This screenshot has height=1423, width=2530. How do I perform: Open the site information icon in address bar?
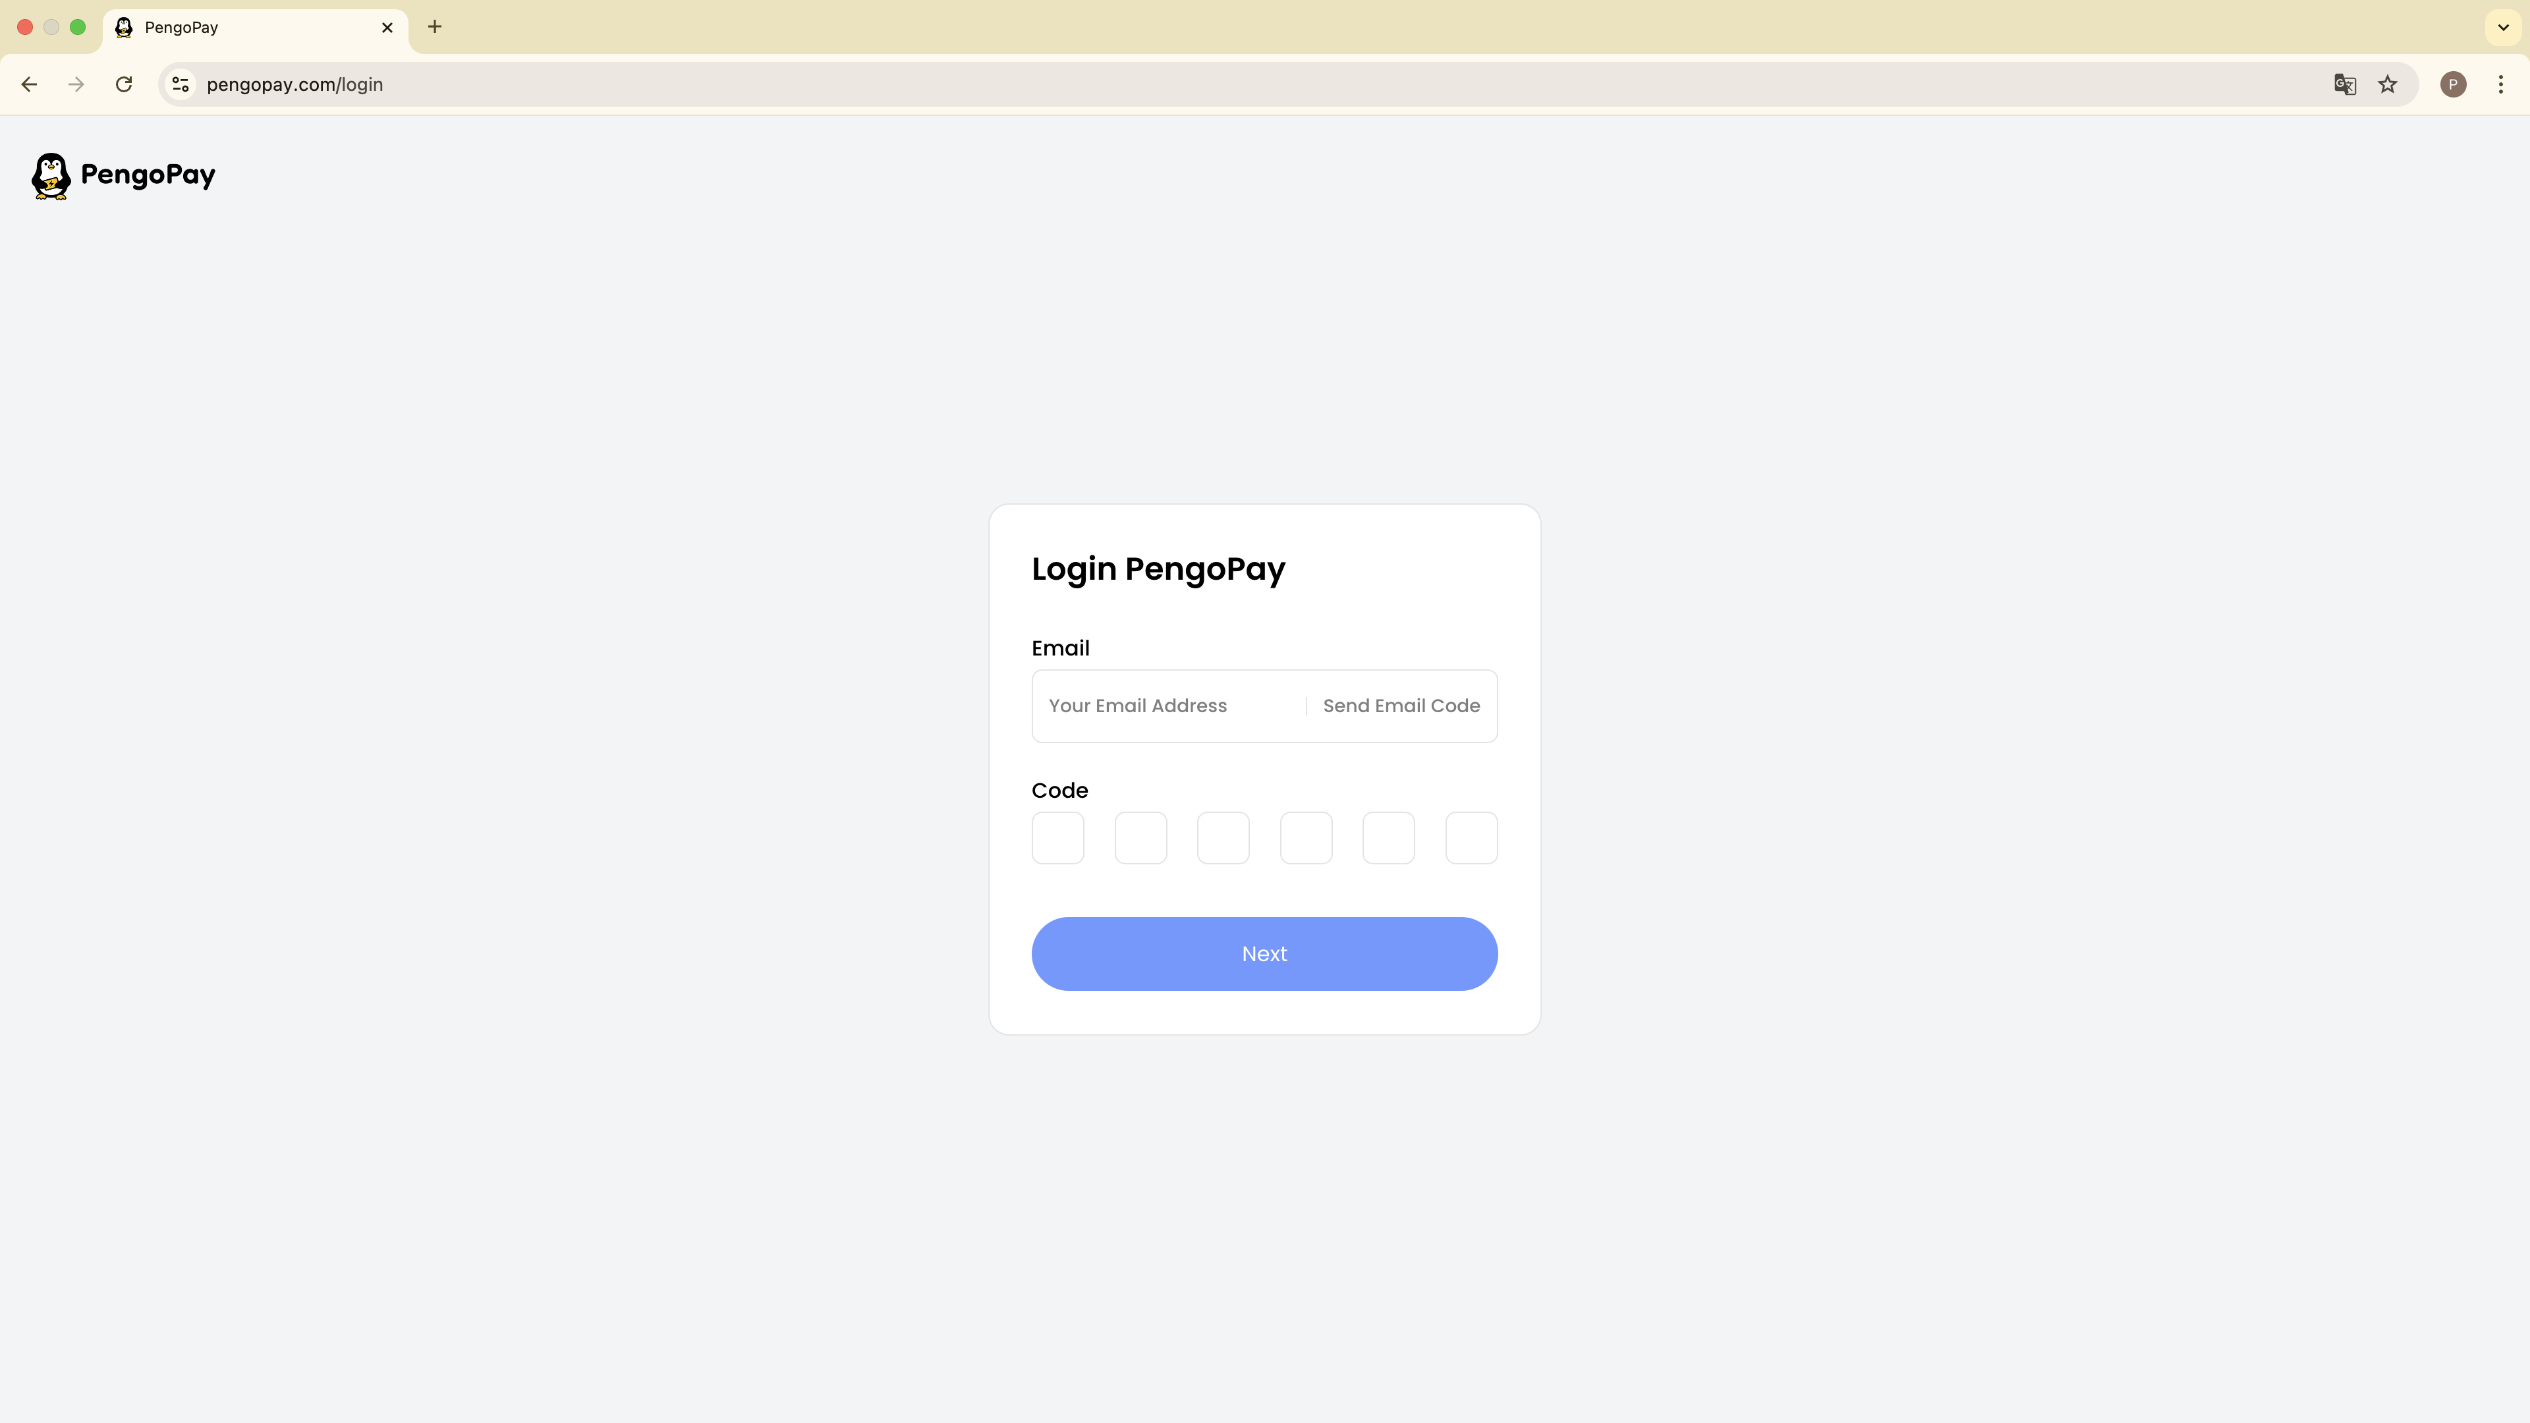point(181,84)
